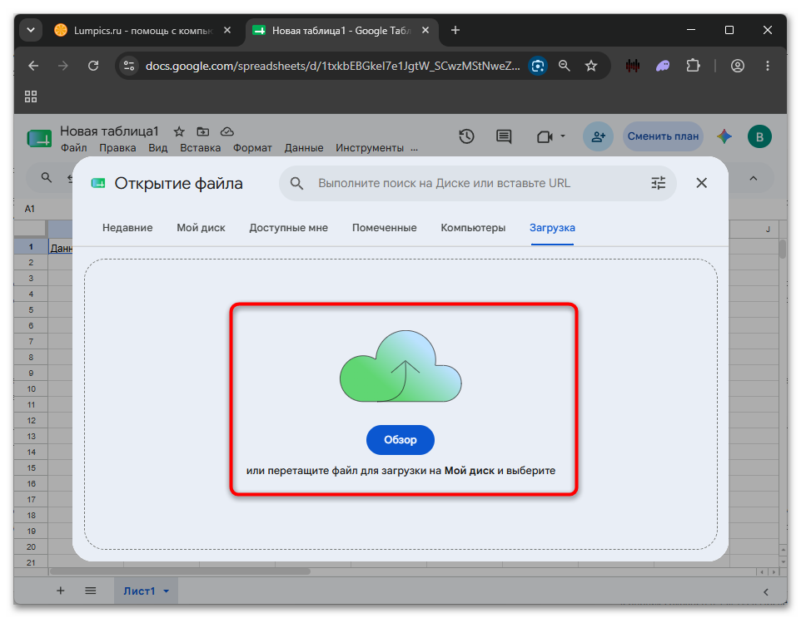Click the Drive search input field

(x=478, y=183)
